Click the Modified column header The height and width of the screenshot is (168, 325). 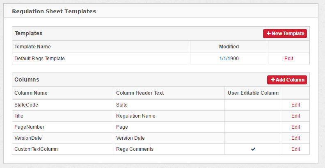pyautogui.click(x=229, y=47)
